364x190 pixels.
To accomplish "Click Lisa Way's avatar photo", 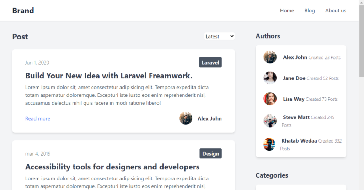I will click(270, 99).
